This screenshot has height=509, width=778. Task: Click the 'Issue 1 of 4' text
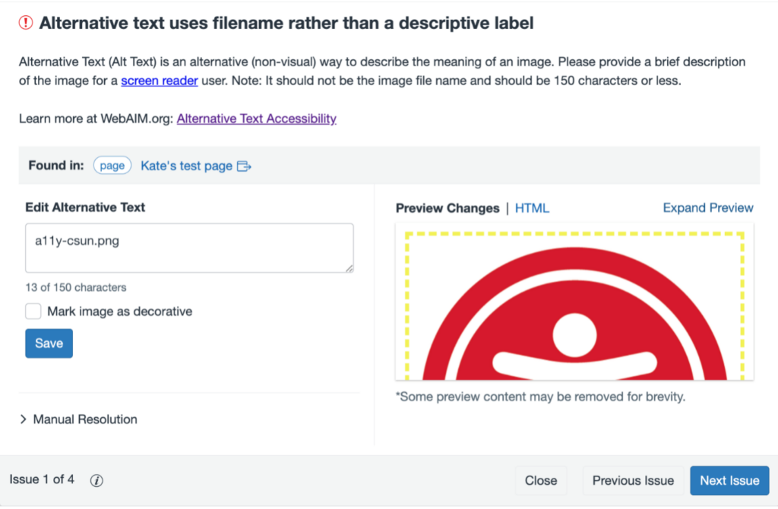[x=43, y=479]
